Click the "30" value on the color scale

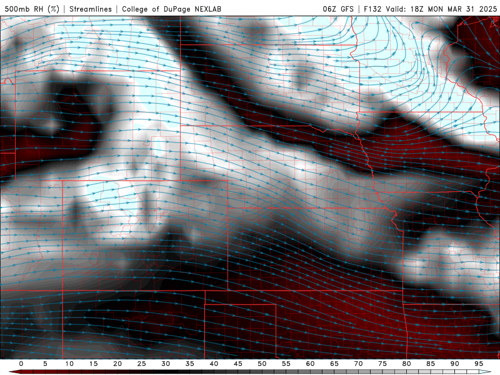(166, 364)
